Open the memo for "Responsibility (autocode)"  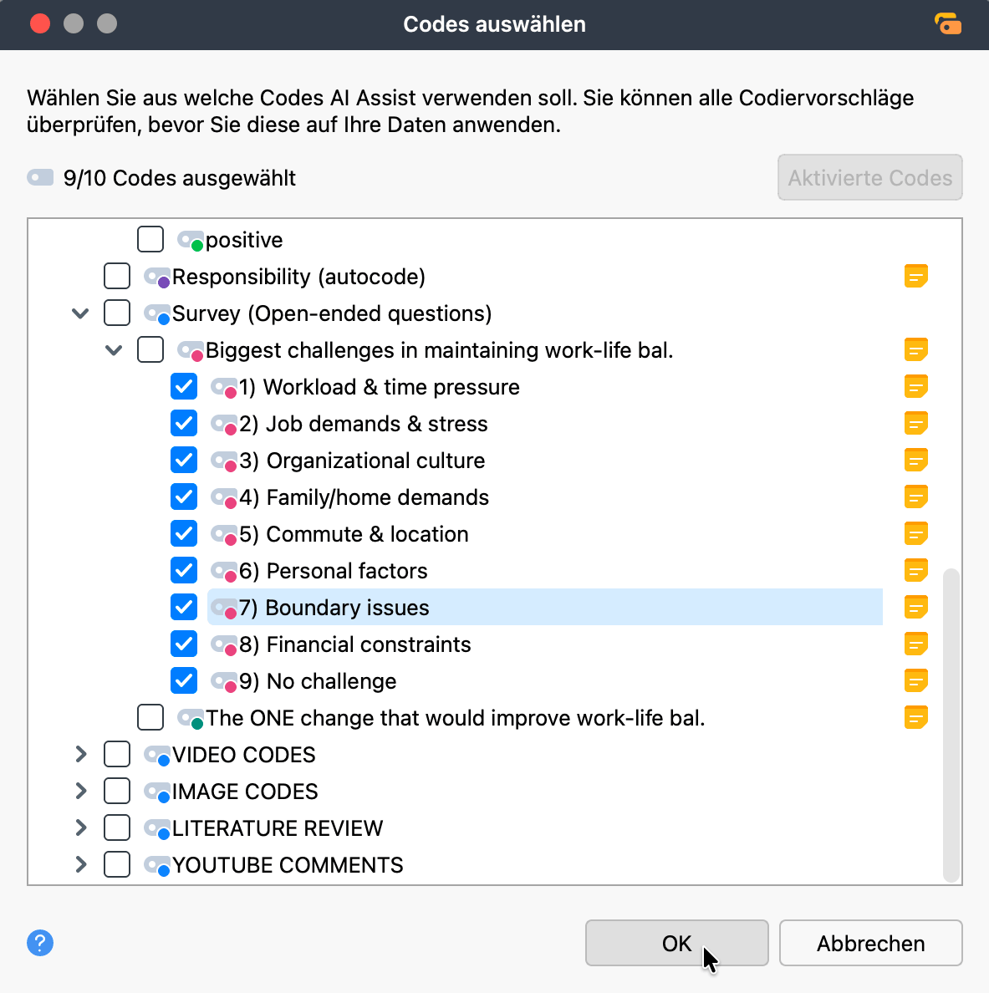coord(916,276)
